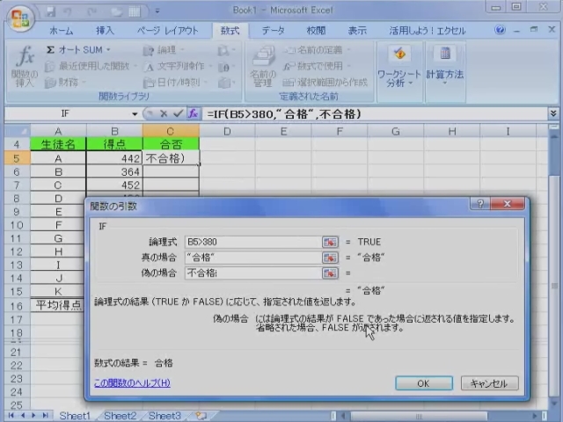Screen dimensions: 563x422
Task: Switch to the ホーム ribbon tab
Action: (61, 31)
